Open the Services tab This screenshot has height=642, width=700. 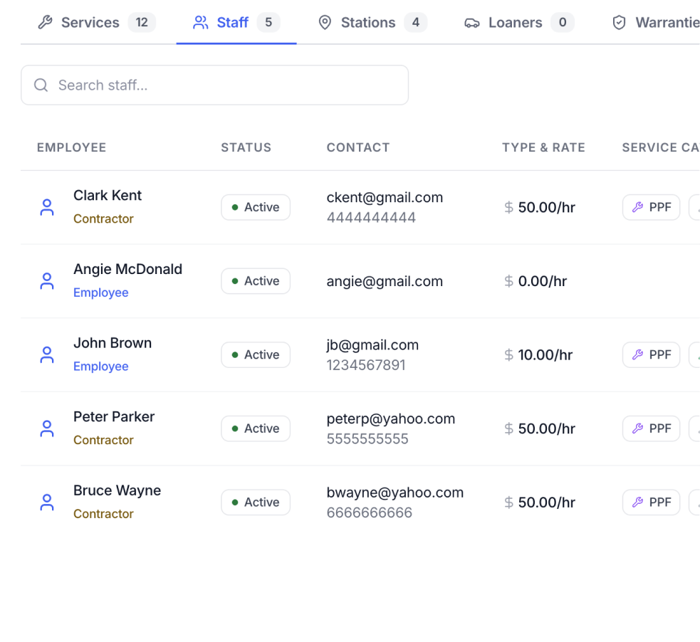click(96, 22)
